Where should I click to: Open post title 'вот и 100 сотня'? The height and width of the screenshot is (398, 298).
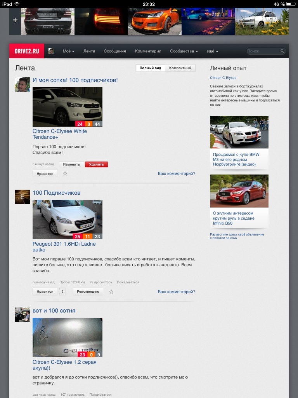(54, 311)
